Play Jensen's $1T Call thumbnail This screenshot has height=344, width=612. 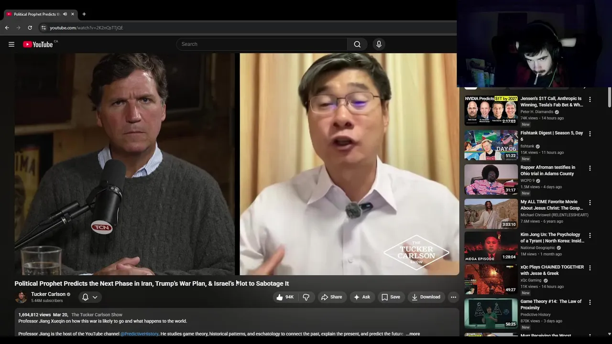(491, 110)
